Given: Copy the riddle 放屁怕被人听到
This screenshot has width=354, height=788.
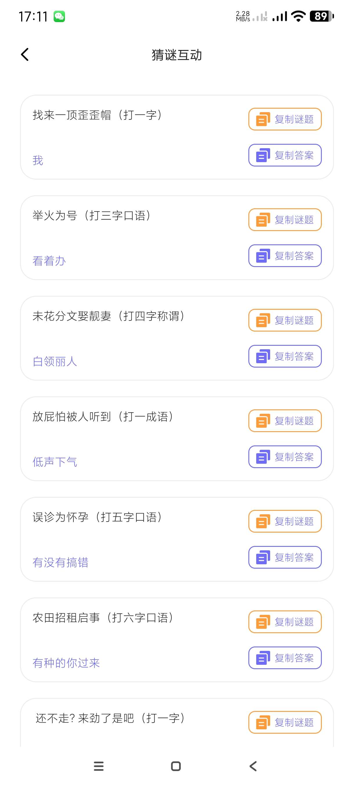Looking at the screenshot, I should pyautogui.click(x=285, y=421).
